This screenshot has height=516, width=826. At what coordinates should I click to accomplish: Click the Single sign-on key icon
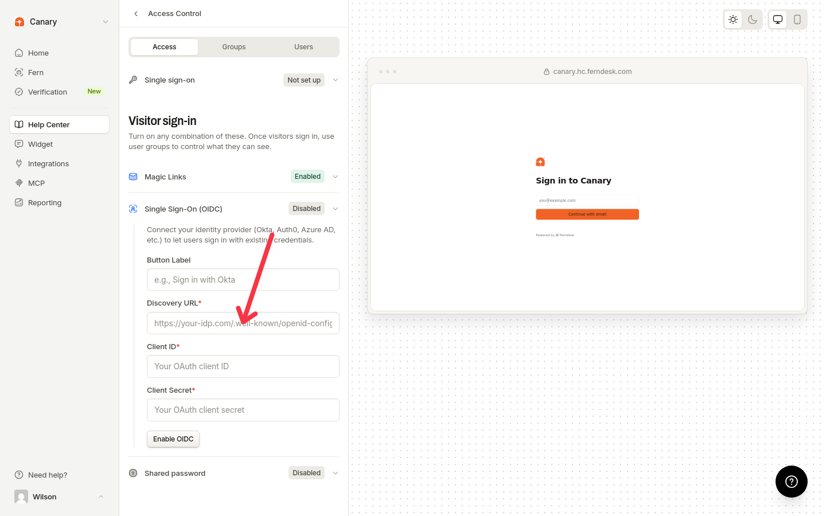pyautogui.click(x=133, y=80)
